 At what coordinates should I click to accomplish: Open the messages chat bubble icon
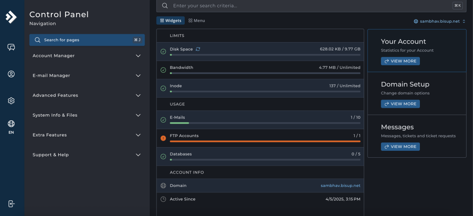coord(12,47)
